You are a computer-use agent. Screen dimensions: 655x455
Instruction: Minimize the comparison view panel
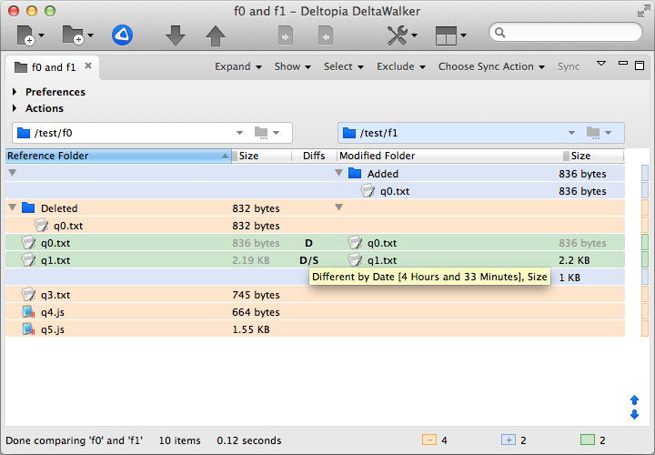623,63
